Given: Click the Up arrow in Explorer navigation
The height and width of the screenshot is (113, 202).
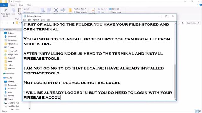Looking at the screenshot, I should click(13, 23).
